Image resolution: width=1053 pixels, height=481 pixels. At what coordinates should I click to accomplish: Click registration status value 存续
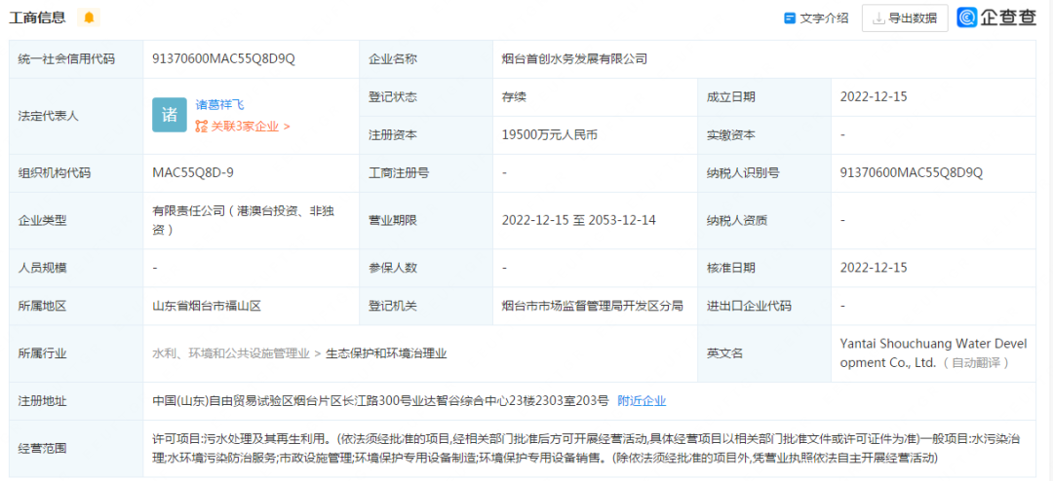(514, 96)
